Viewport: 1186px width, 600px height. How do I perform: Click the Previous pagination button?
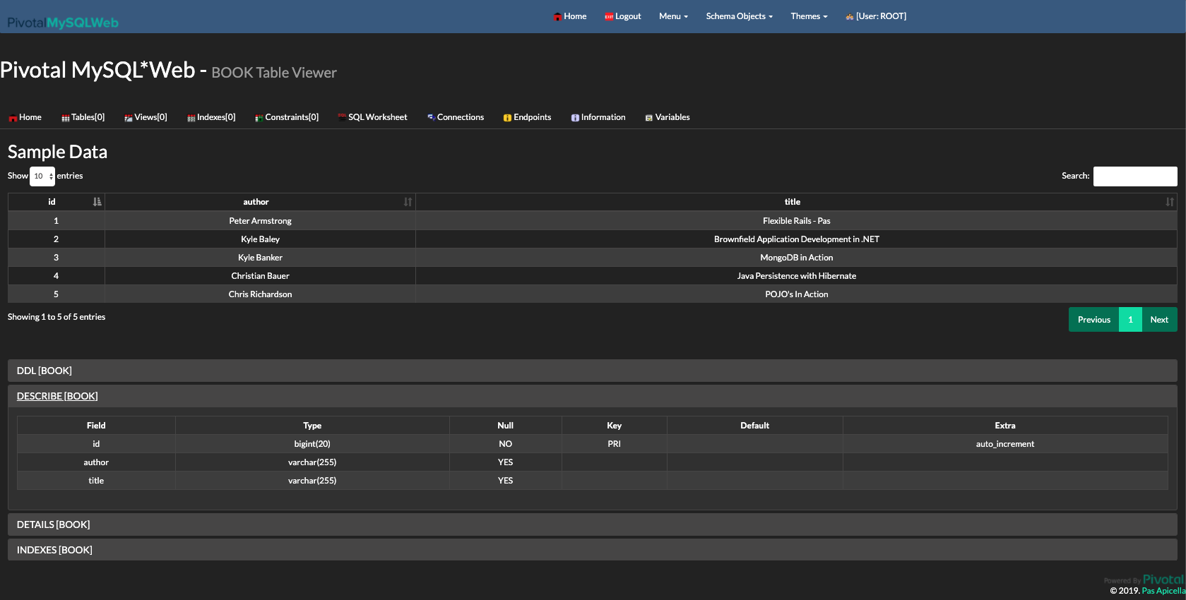click(x=1093, y=320)
